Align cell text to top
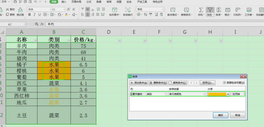The width and height of the screenshot is (264, 127). (x=82, y=9)
